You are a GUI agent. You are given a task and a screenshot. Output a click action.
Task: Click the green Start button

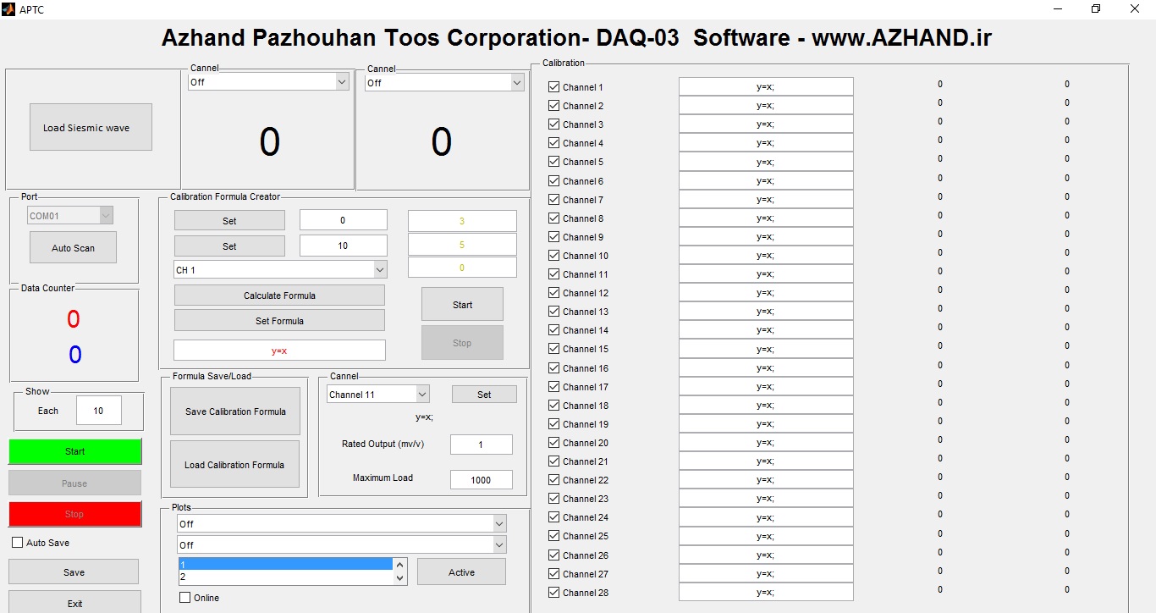[x=74, y=450]
